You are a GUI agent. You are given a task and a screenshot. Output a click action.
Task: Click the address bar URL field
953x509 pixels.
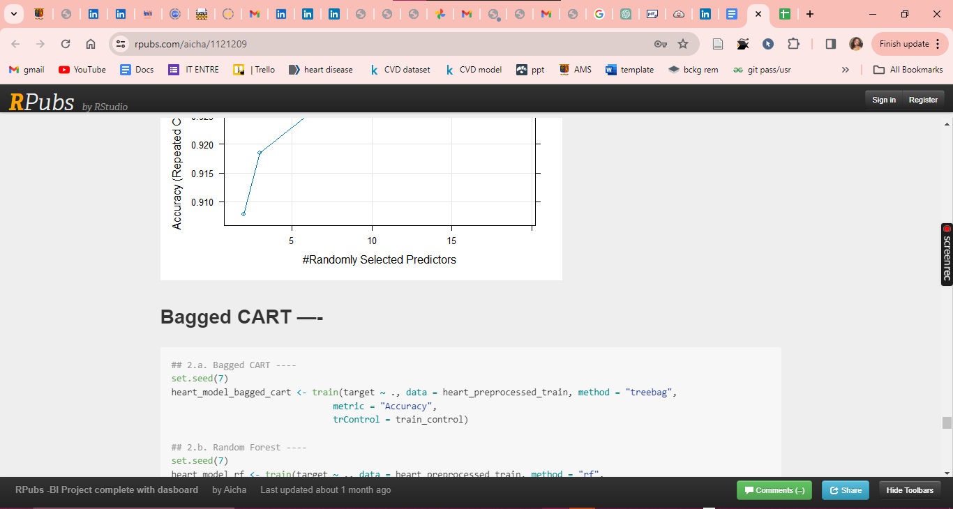coord(384,44)
